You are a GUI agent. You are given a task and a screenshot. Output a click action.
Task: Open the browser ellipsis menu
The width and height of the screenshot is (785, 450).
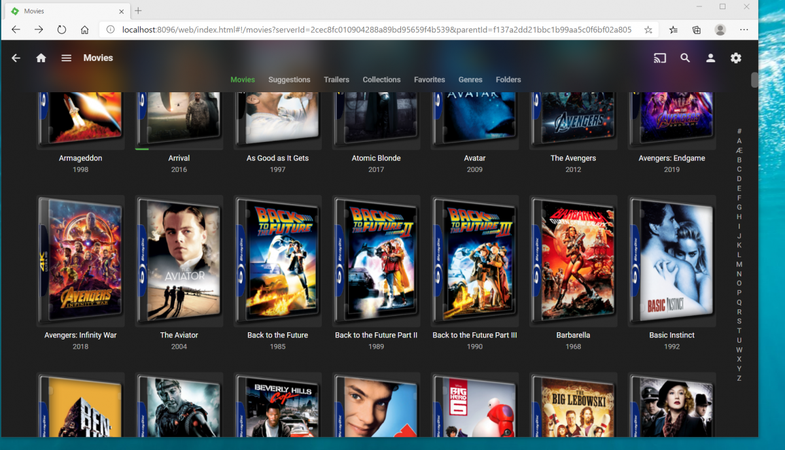tap(744, 29)
